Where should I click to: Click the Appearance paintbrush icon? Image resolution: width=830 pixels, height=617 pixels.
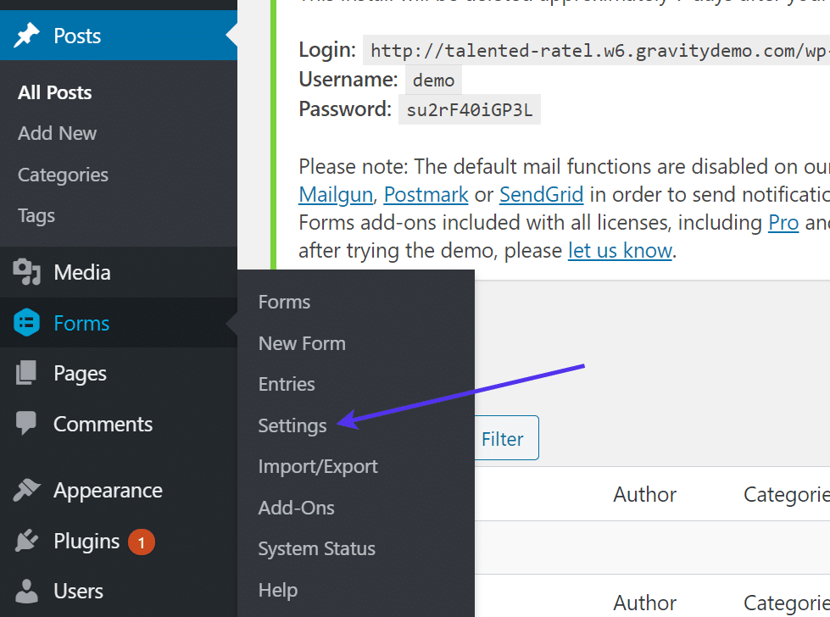[27, 491]
